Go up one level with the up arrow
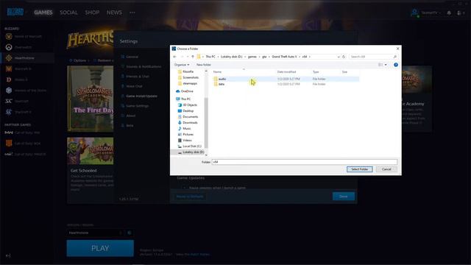471x265 pixels. click(193, 57)
